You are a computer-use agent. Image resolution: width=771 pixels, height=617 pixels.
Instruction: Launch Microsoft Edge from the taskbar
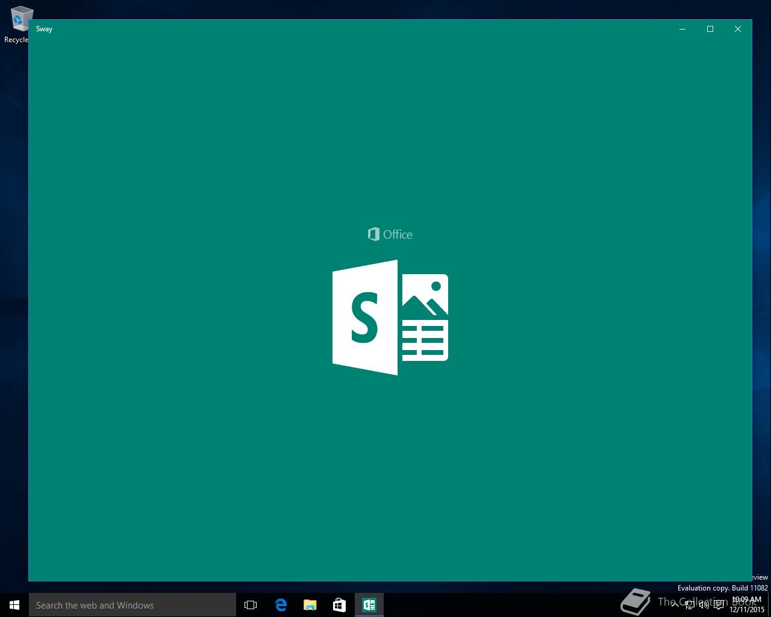(x=281, y=605)
